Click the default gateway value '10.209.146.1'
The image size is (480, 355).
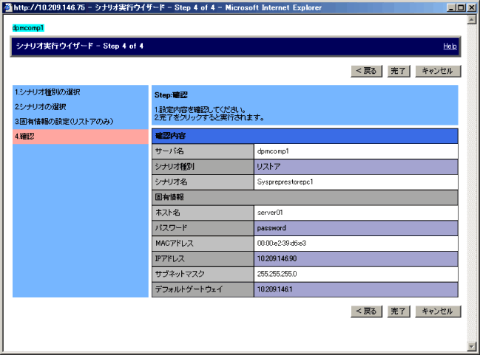[x=275, y=289]
